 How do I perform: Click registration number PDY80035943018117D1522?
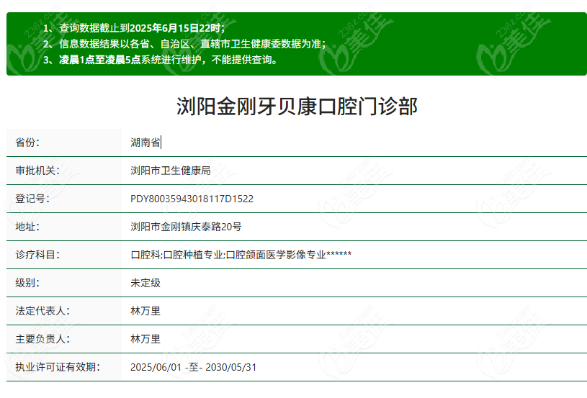coord(192,199)
